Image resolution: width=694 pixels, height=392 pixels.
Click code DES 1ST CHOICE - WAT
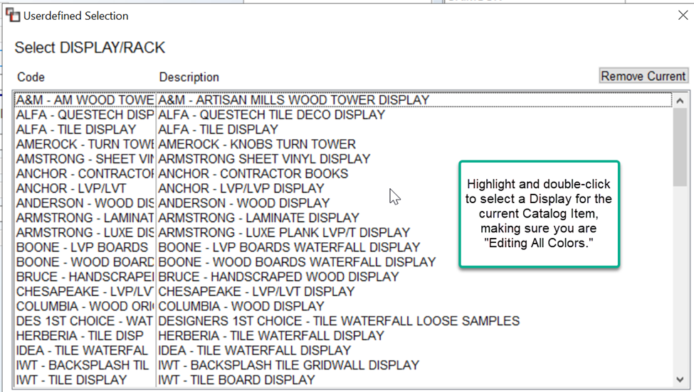(85, 321)
